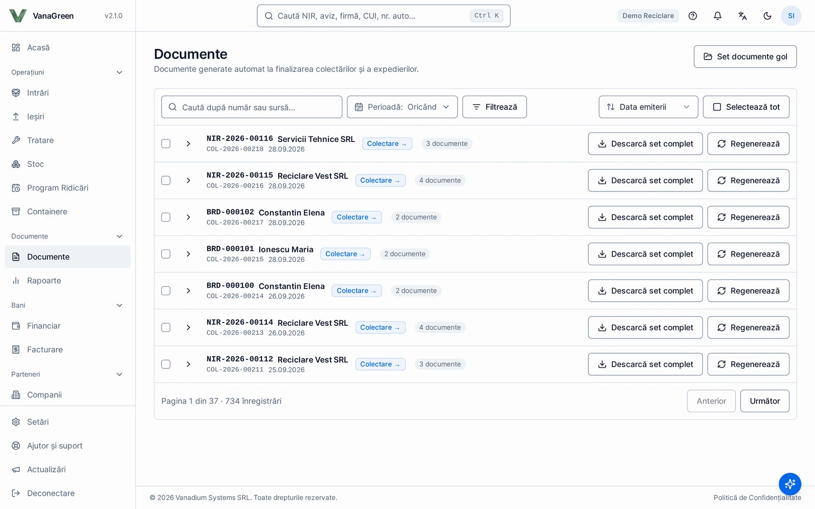The image size is (815, 509).
Task: Open Containere page
Action: (x=68, y=212)
